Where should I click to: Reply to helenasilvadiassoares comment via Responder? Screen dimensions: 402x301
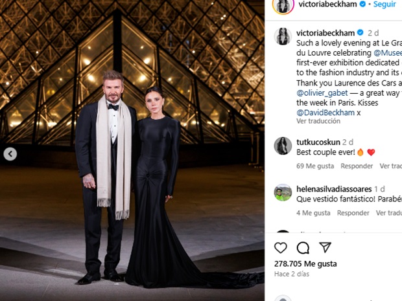353,213
